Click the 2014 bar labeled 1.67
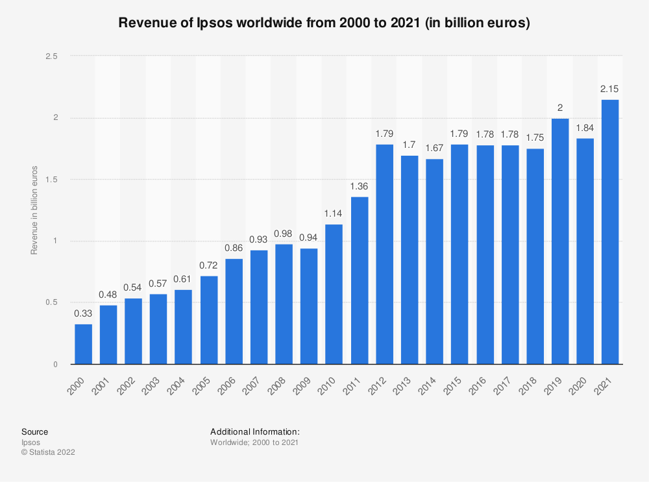Viewport: 649px width, 482px height. point(434,261)
